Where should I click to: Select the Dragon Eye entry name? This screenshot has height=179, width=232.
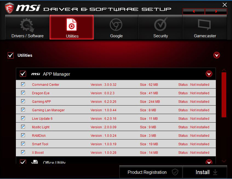(41, 93)
